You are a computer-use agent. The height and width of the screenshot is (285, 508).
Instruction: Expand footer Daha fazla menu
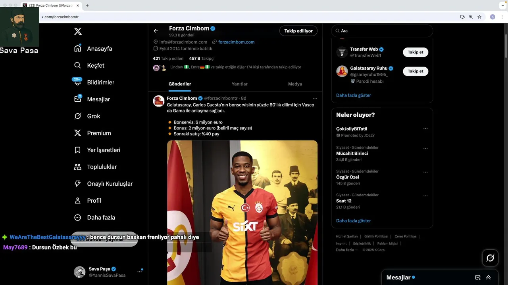(x=347, y=250)
